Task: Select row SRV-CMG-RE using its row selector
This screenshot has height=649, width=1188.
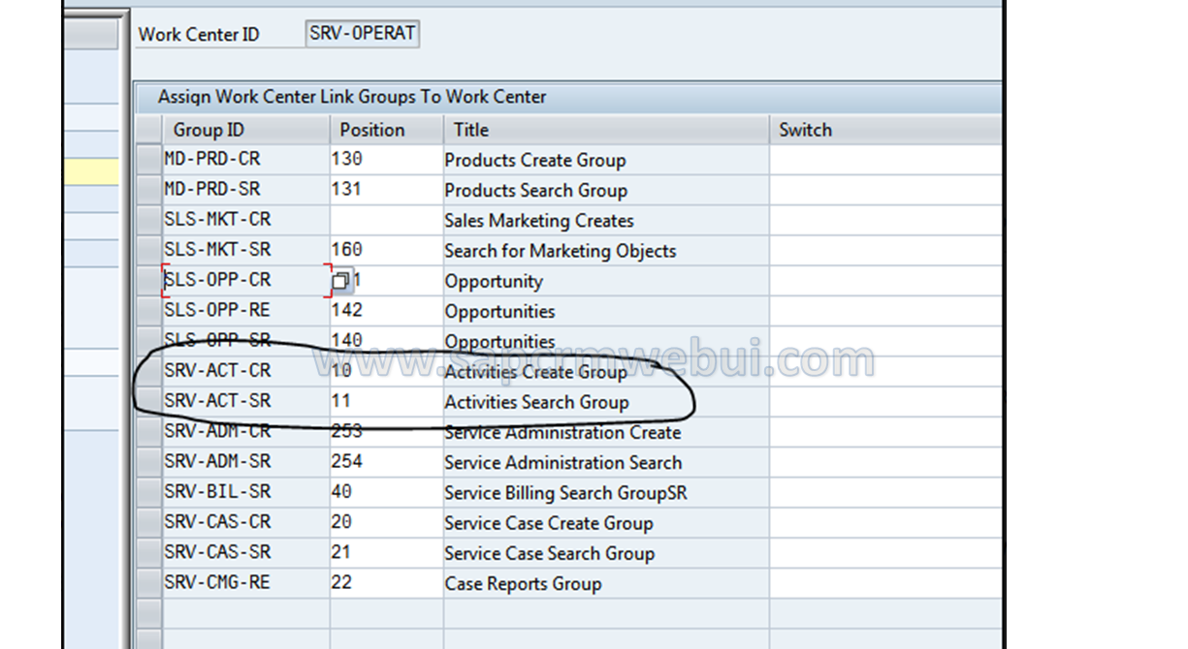Action: 148,583
